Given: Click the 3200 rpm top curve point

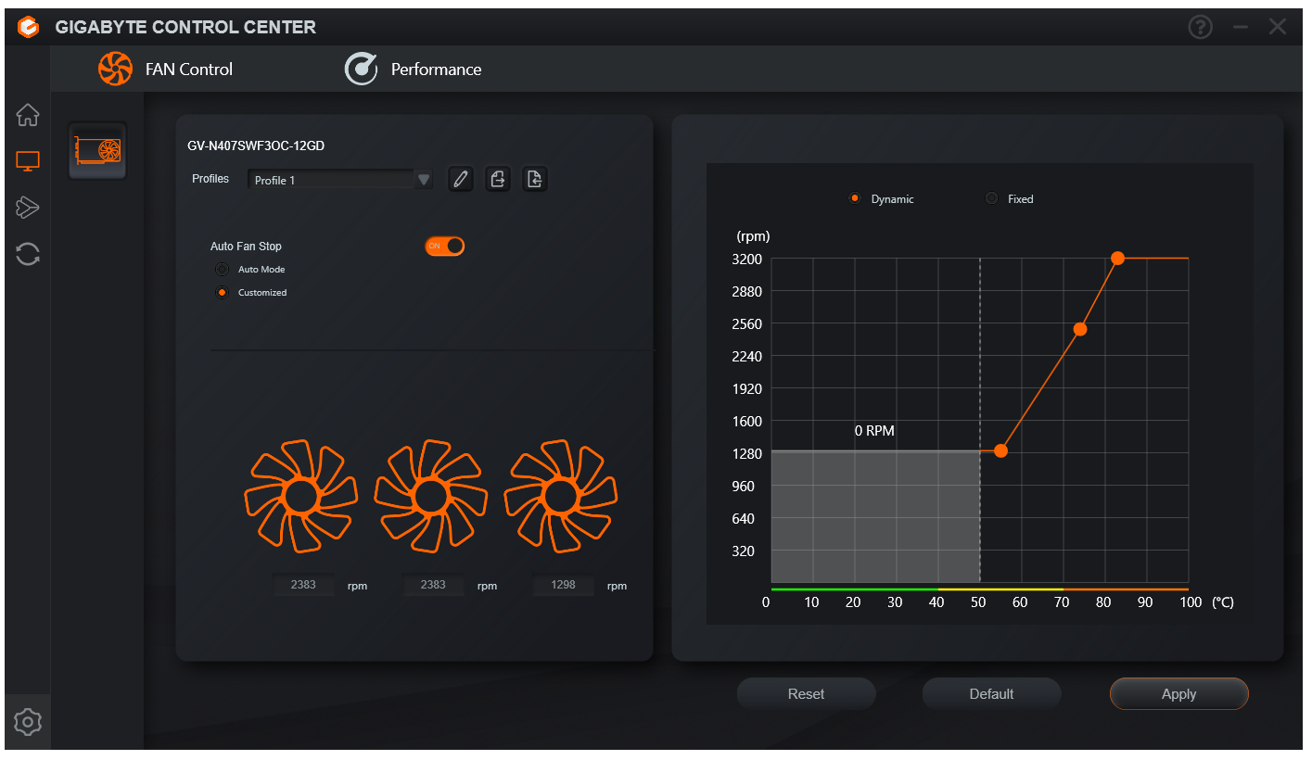Looking at the screenshot, I should click(1118, 258).
